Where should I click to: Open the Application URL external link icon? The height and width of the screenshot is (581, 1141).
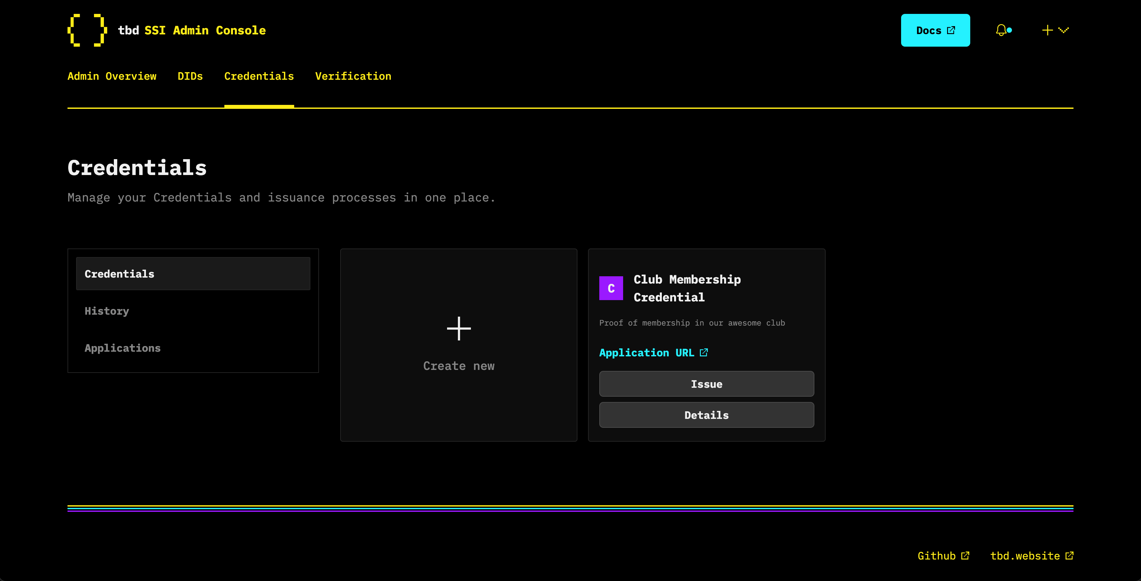pyautogui.click(x=704, y=352)
